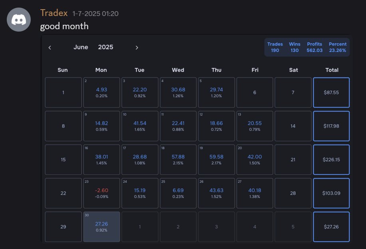Image resolution: width=366 pixels, height=249 pixels.
Task: Go to next month arrow
Action: pyautogui.click(x=137, y=48)
